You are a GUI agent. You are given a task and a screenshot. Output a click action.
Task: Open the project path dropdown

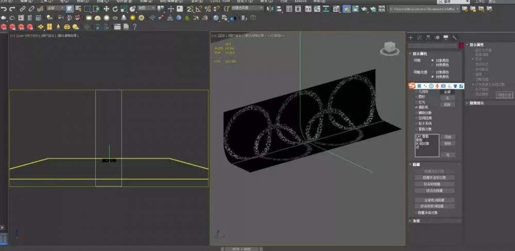424,9
